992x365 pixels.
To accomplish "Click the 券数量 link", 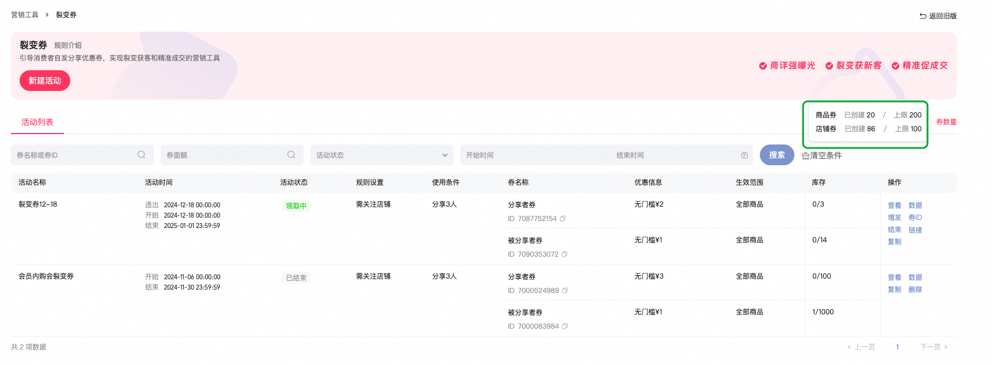I will coord(946,122).
